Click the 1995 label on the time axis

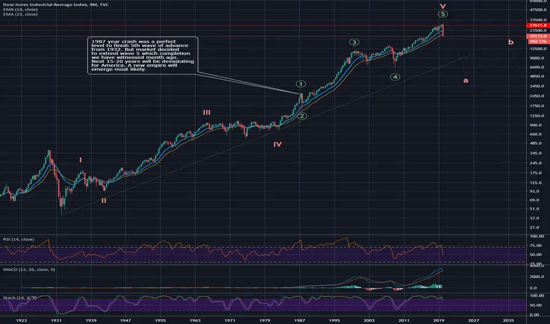point(334,320)
